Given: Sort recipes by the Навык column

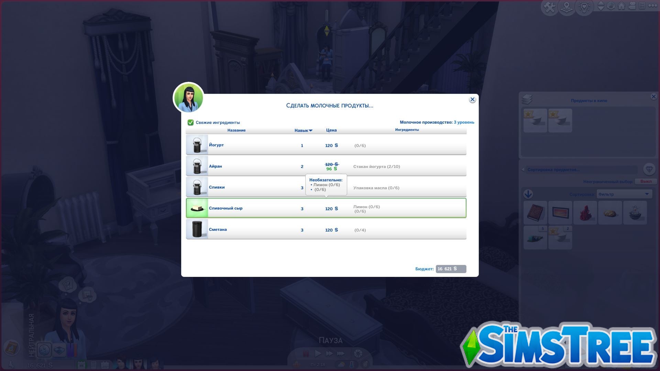Looking at the screenshot, I should pos(303,131).
